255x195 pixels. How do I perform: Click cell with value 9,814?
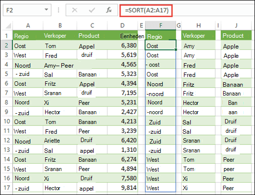pos(123,187)
